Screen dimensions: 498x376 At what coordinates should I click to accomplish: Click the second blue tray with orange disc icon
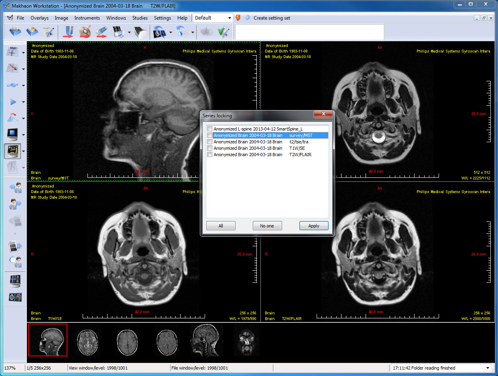pos(32,32)
